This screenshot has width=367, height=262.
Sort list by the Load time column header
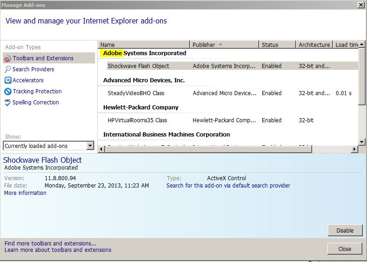346,45
